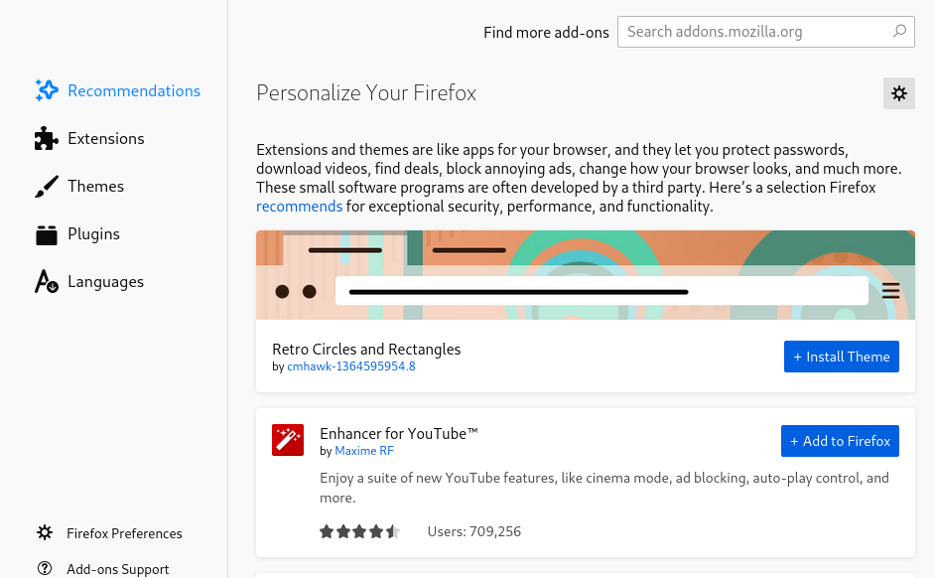Click the Languages icon in sidebar
The height and width of the screenshot is (578, 935).
[x=47, y=282]
